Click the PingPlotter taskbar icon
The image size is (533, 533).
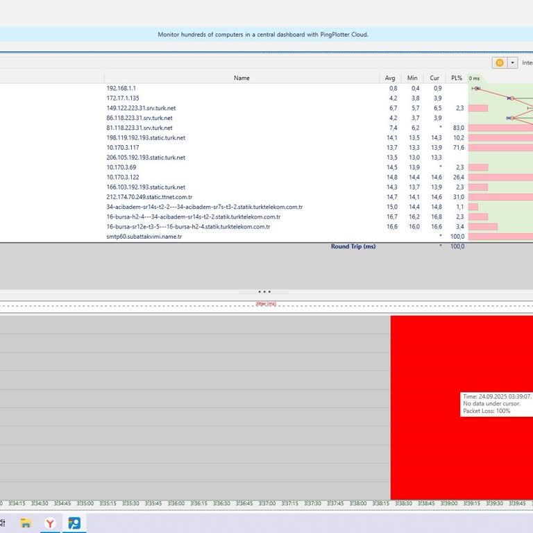coord(74,523)
